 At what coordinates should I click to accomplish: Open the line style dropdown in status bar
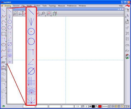click(105, 106)
